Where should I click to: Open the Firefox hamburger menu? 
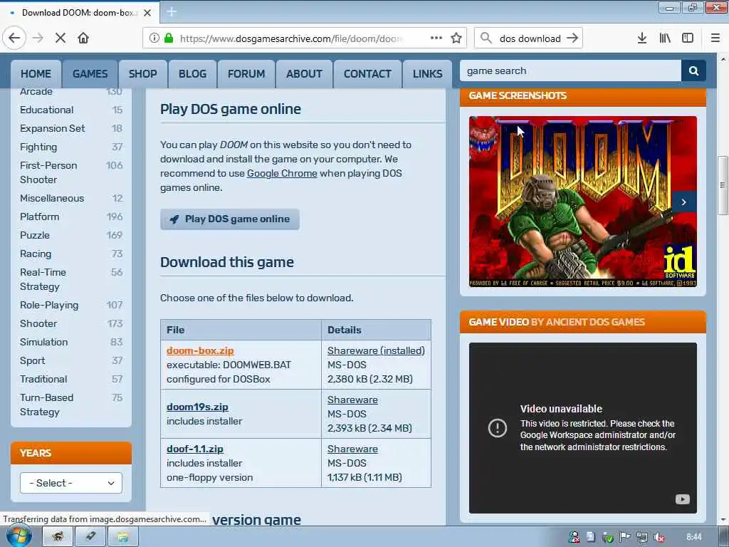tap(715, 38)
